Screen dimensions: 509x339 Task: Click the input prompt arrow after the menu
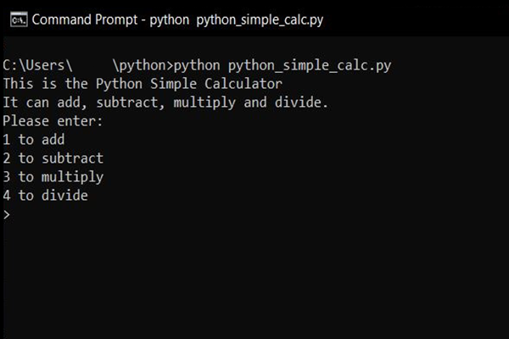click(7, 214)
